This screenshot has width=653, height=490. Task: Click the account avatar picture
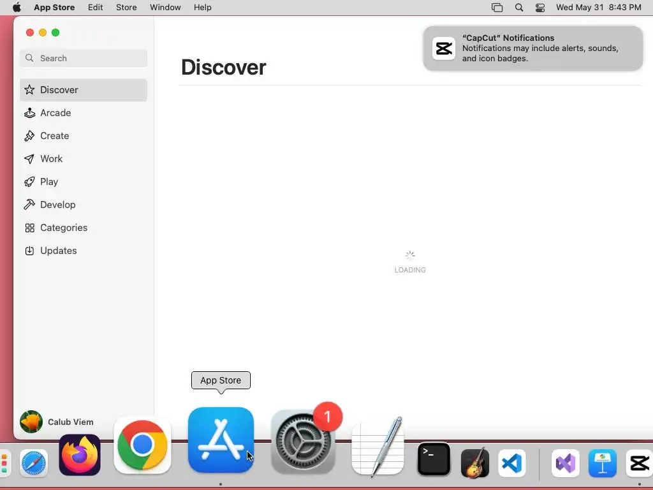(31, 422)
